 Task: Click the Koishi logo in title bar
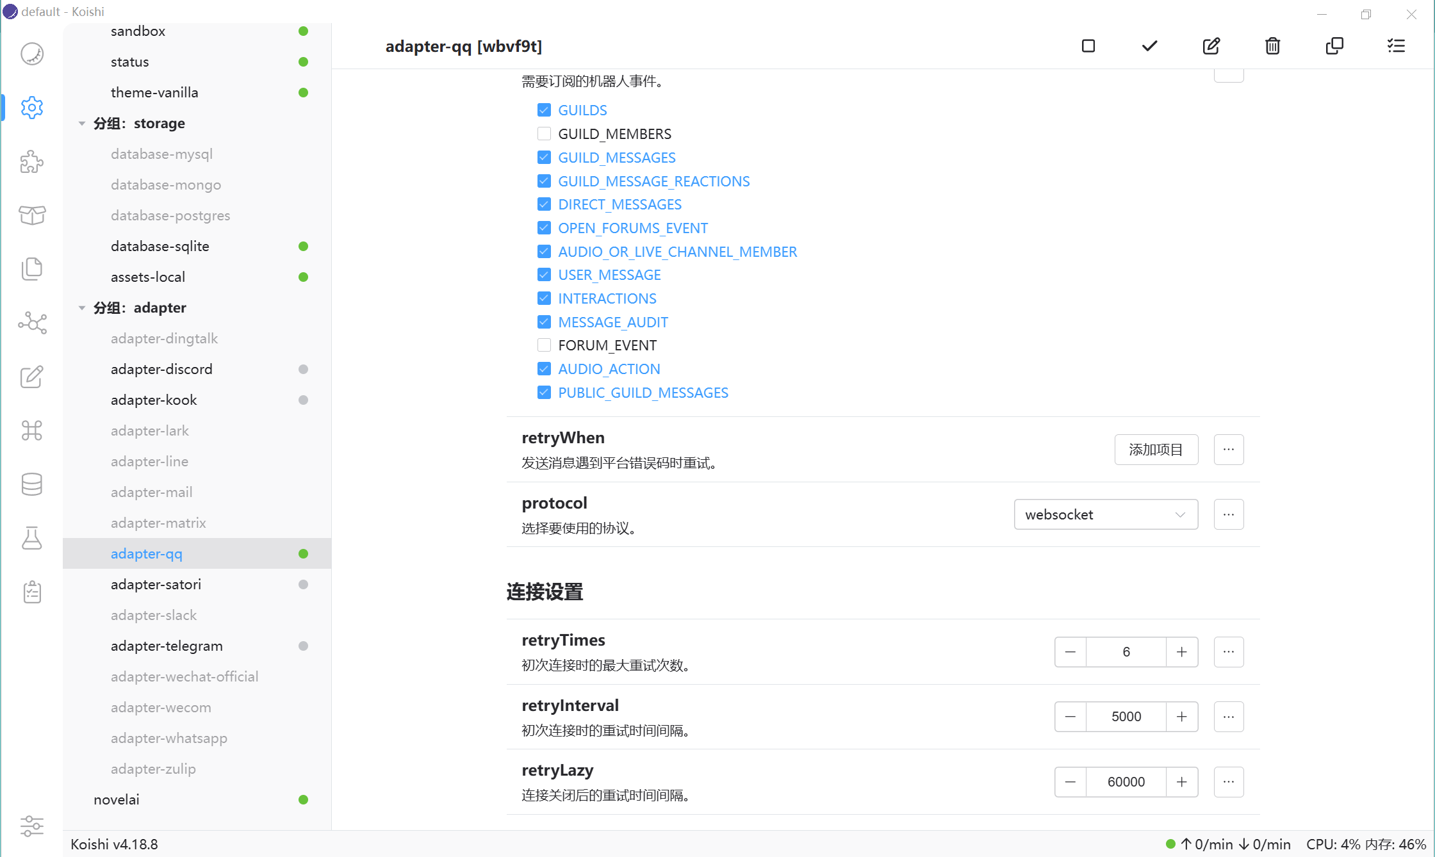(10, 12)
